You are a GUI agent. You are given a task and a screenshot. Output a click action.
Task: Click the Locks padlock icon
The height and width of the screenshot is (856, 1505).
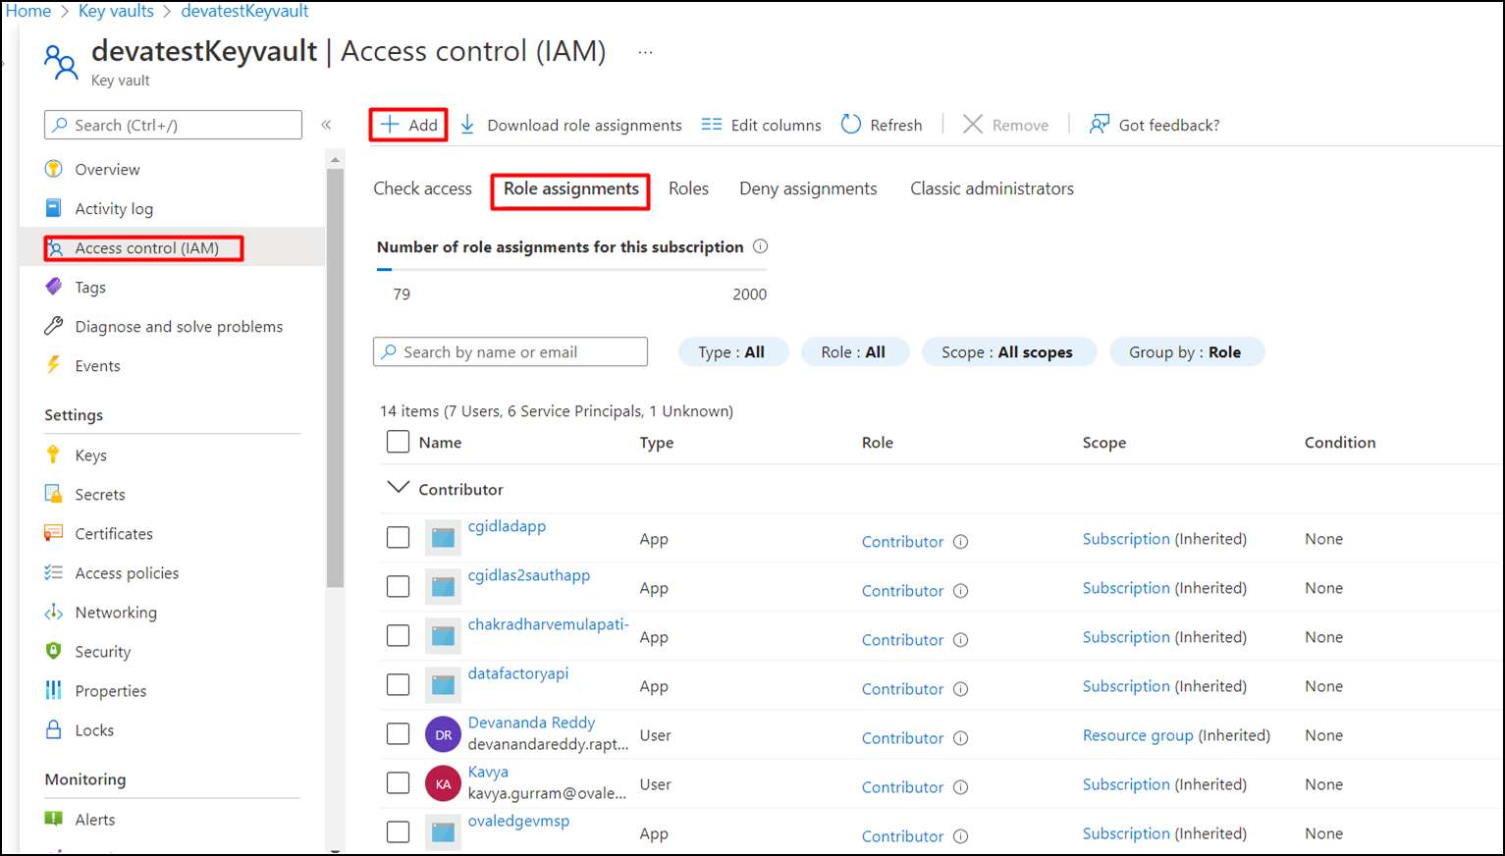pos(54,729)
